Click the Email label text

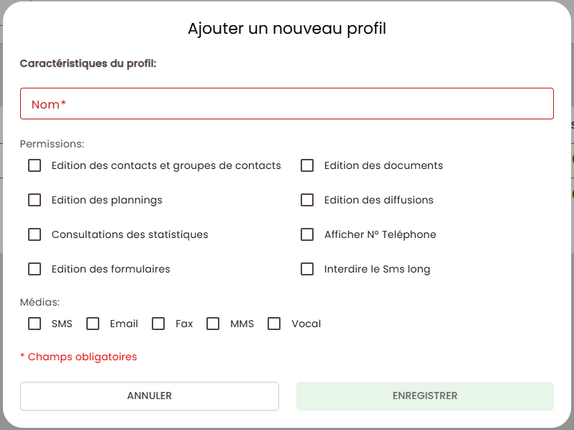(124, 324)
